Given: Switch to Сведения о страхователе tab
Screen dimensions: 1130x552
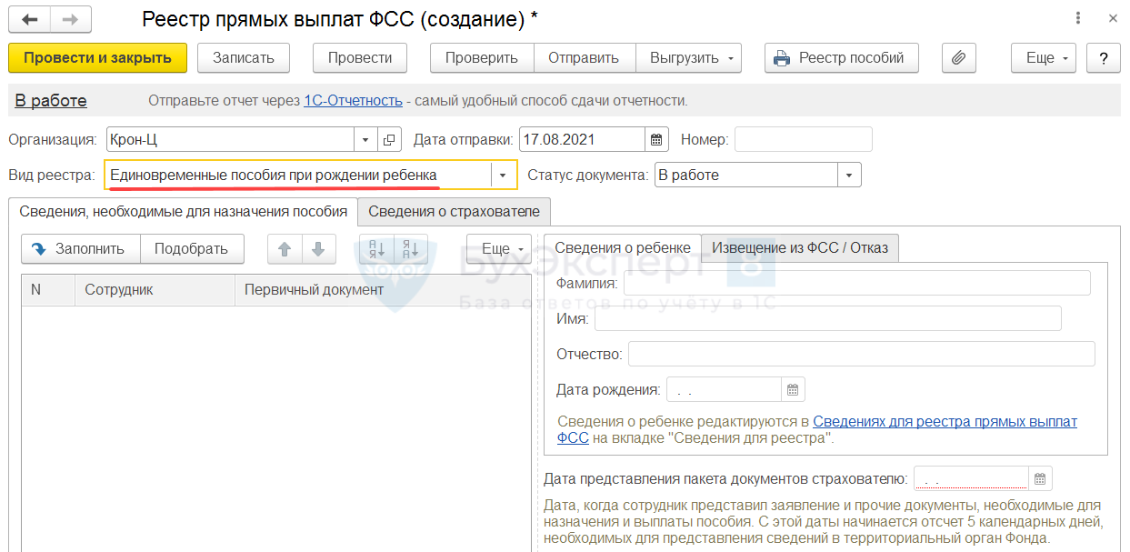Looking at the screenshot, I should pos(454,212).
